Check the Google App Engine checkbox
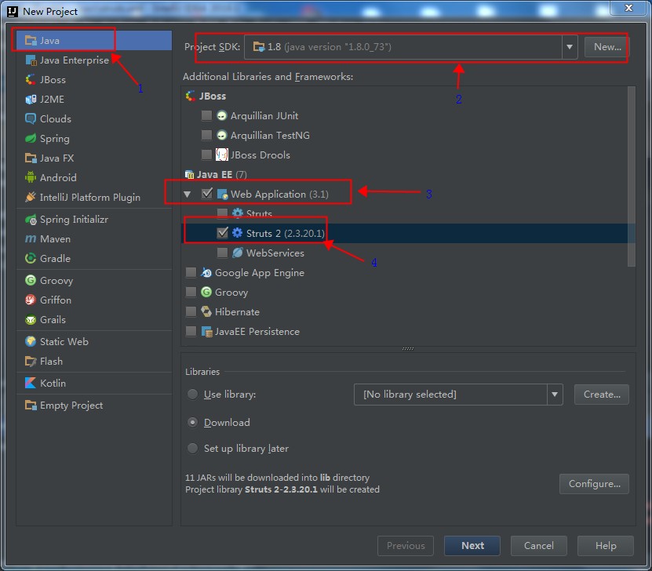Screen dimensions: 652x571 pyautogui.click(x=191, y=272)
